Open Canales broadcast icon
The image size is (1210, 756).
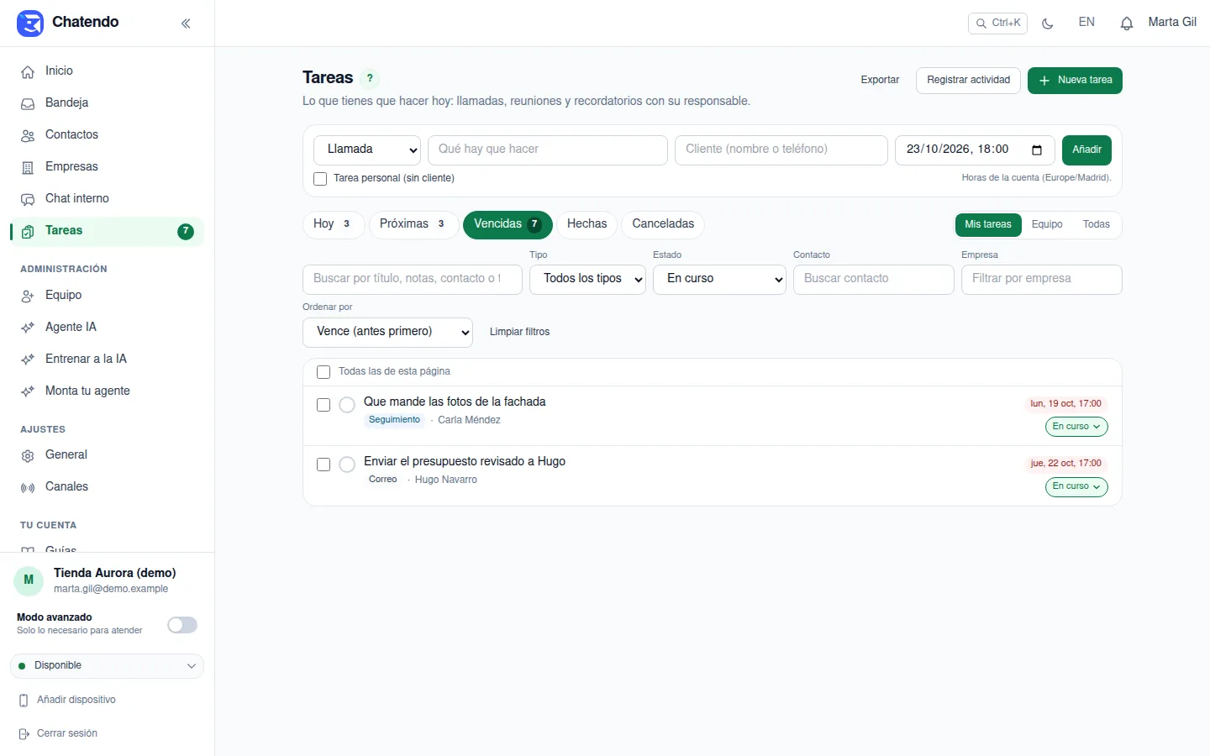[x=28, y=487]
